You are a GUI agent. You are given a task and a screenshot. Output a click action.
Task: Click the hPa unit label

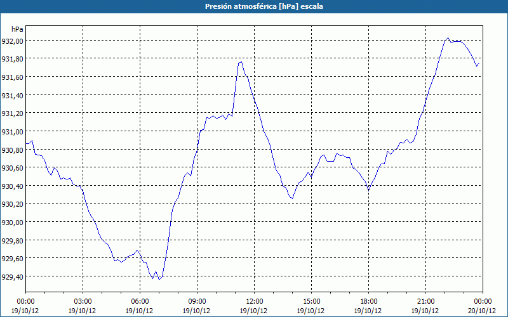(x=17, y=29)
